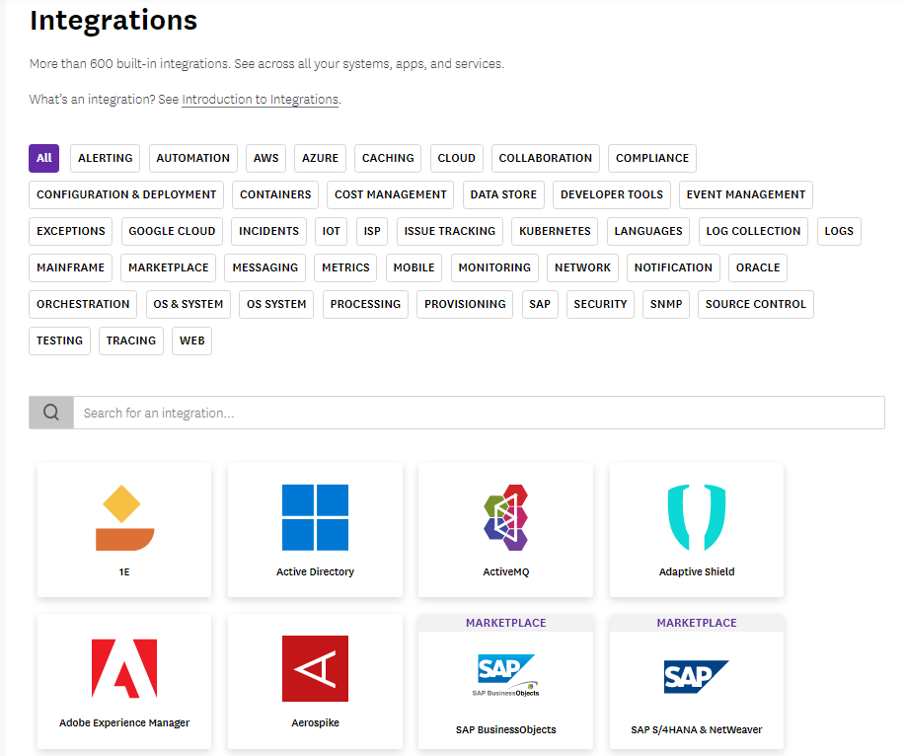Image resolution: width=904 pixels, height=756 pixels.
Task: Filter integrations by ORACLE
Action: [758, 267]
